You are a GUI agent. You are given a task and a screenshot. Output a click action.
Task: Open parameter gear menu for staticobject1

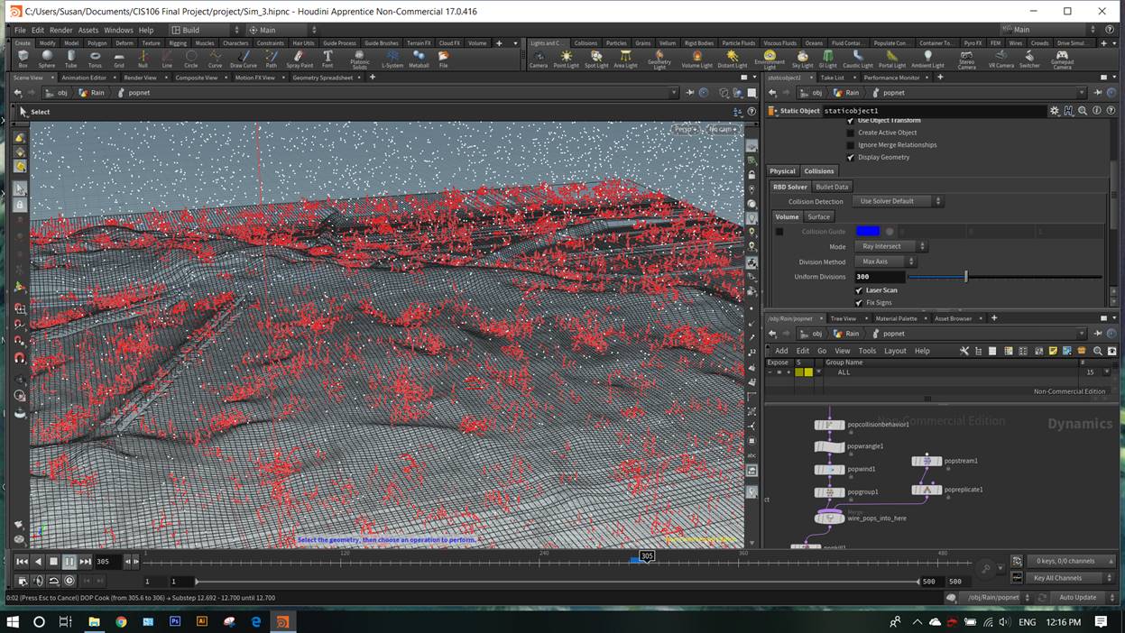coord(1054,110)
